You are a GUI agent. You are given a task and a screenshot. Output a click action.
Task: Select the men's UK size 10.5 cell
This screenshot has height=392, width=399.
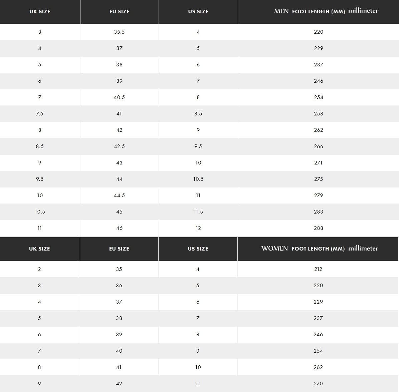click(x=40, y=212)
